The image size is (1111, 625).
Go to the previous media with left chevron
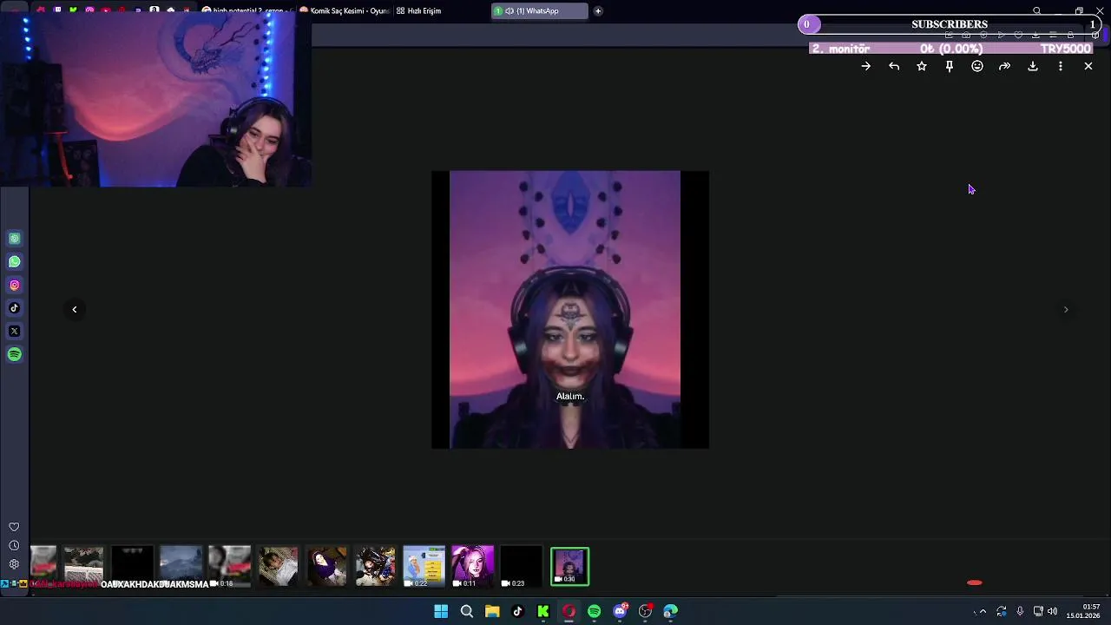75,309
